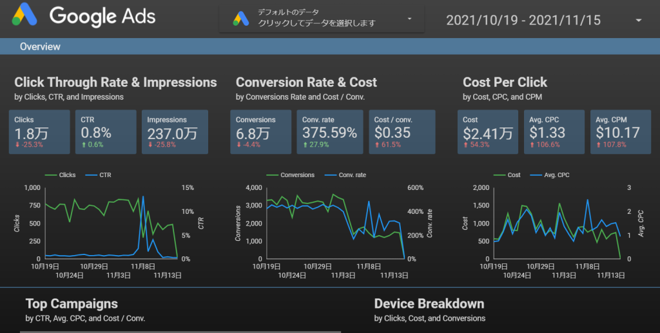660x333 pixels.
Task: Click the CTR scorecard
Action: tap(106, 132)
